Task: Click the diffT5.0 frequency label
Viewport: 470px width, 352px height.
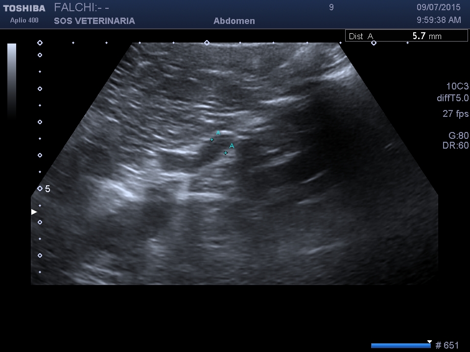Action: click(452, 98)
